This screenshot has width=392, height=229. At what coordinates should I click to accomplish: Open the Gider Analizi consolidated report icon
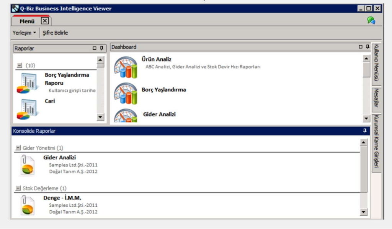point(27,165)
